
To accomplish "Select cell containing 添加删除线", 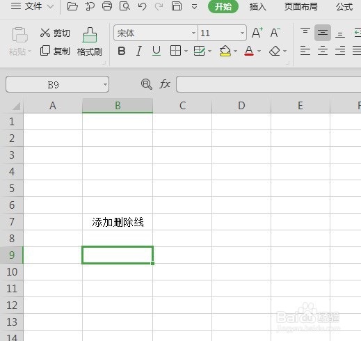I will pos(118,222).
